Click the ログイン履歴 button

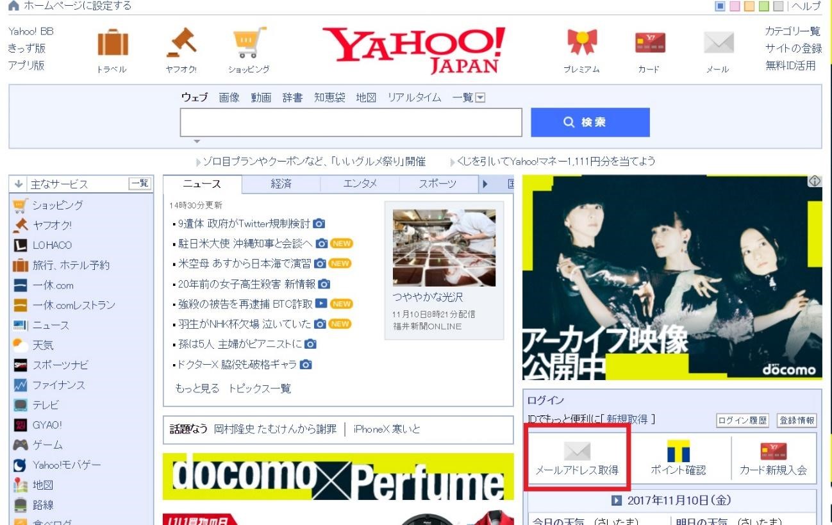coord(743,421)
